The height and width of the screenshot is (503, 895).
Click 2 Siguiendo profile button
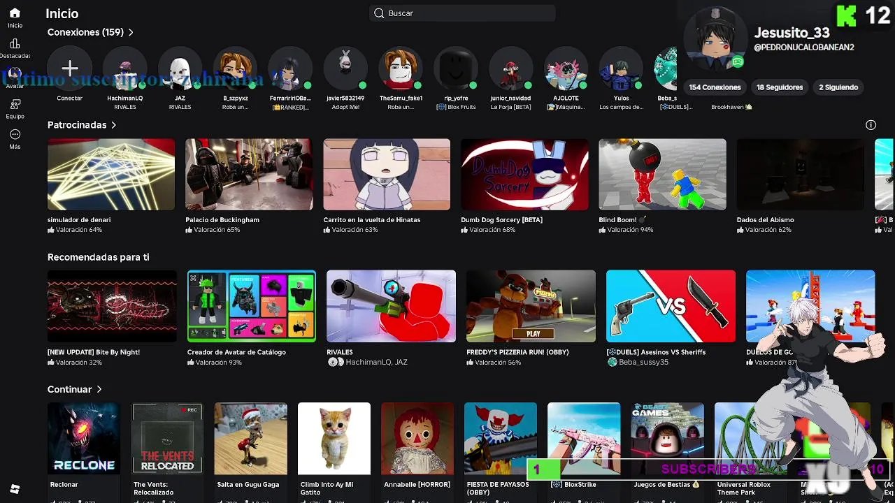coord(838,87)
